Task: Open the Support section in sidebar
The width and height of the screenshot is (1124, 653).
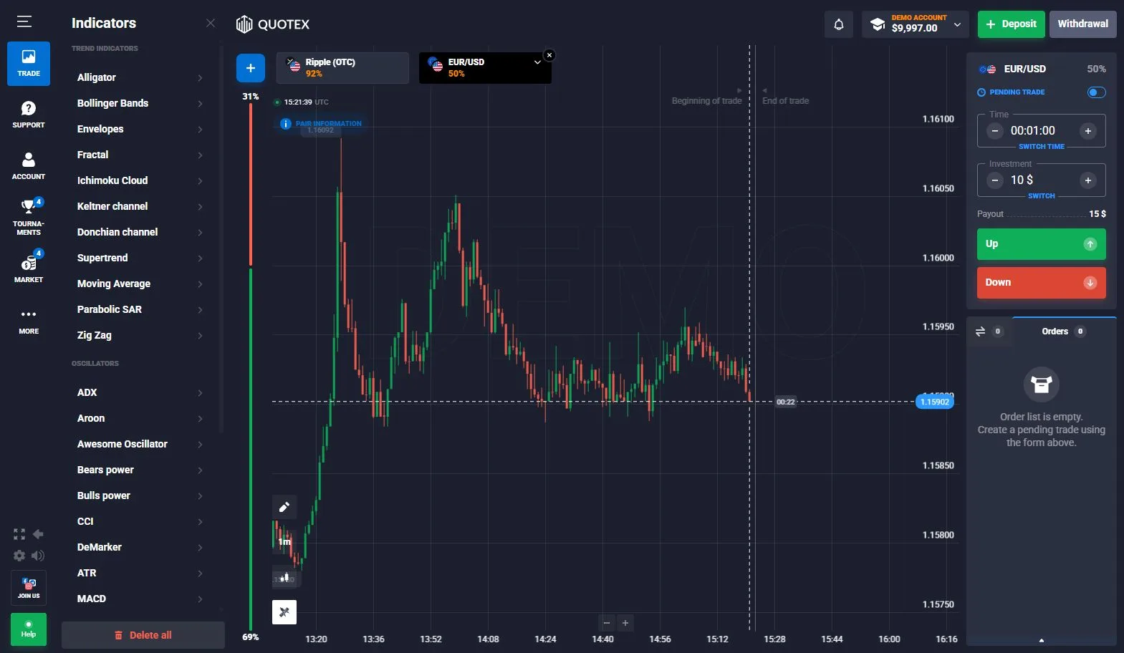Action: (x=29, y=114)
